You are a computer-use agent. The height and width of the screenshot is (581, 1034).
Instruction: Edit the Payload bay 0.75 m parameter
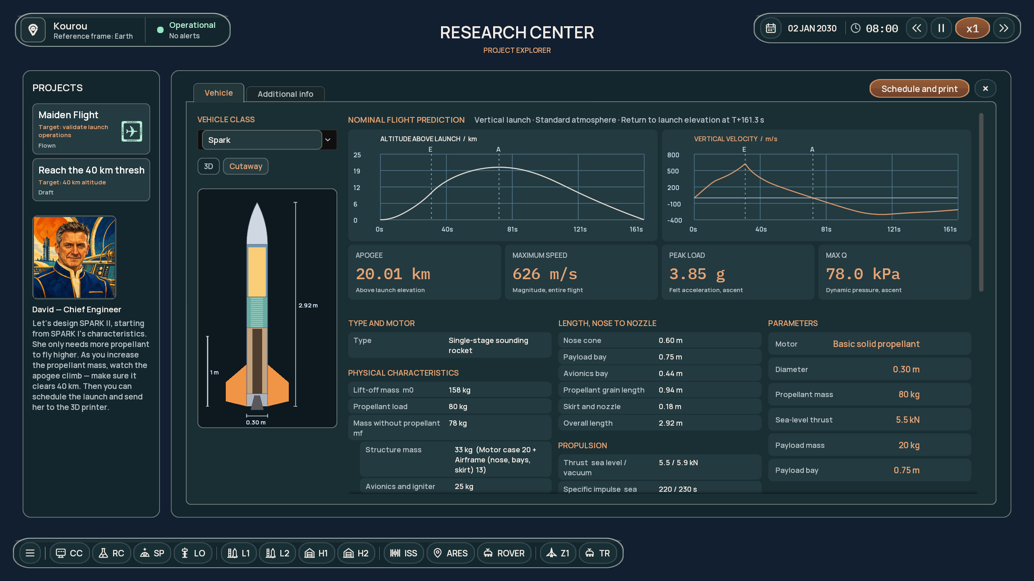869,470
